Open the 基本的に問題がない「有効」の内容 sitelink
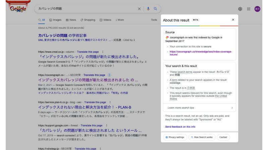 point(107,93)
